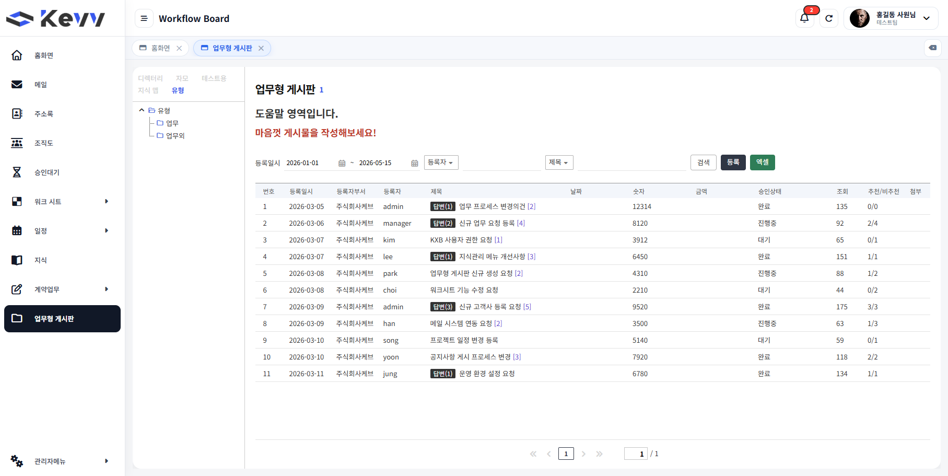Select the 테스트용 category tab
This screenshot has width=948, height=476.
(x=214, y=78)
